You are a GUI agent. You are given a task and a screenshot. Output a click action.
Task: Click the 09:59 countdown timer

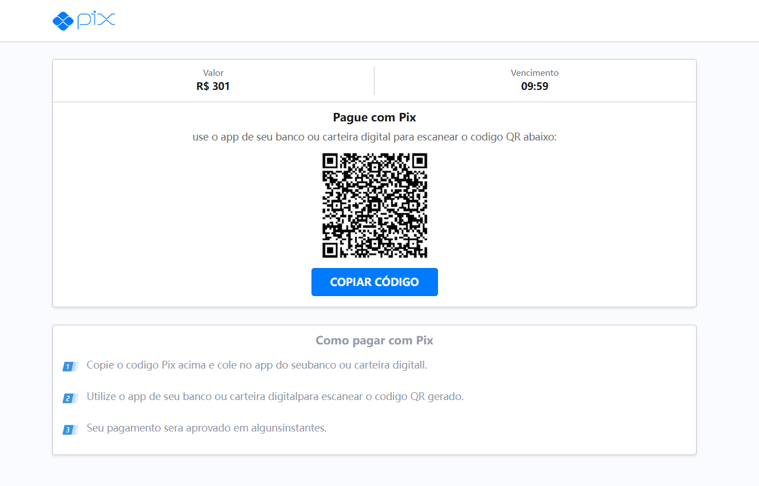(535, 87)
